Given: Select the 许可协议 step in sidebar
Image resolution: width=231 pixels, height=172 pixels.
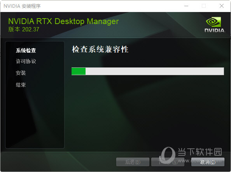Looking at the screenshot, I should [x=26, y=61].
